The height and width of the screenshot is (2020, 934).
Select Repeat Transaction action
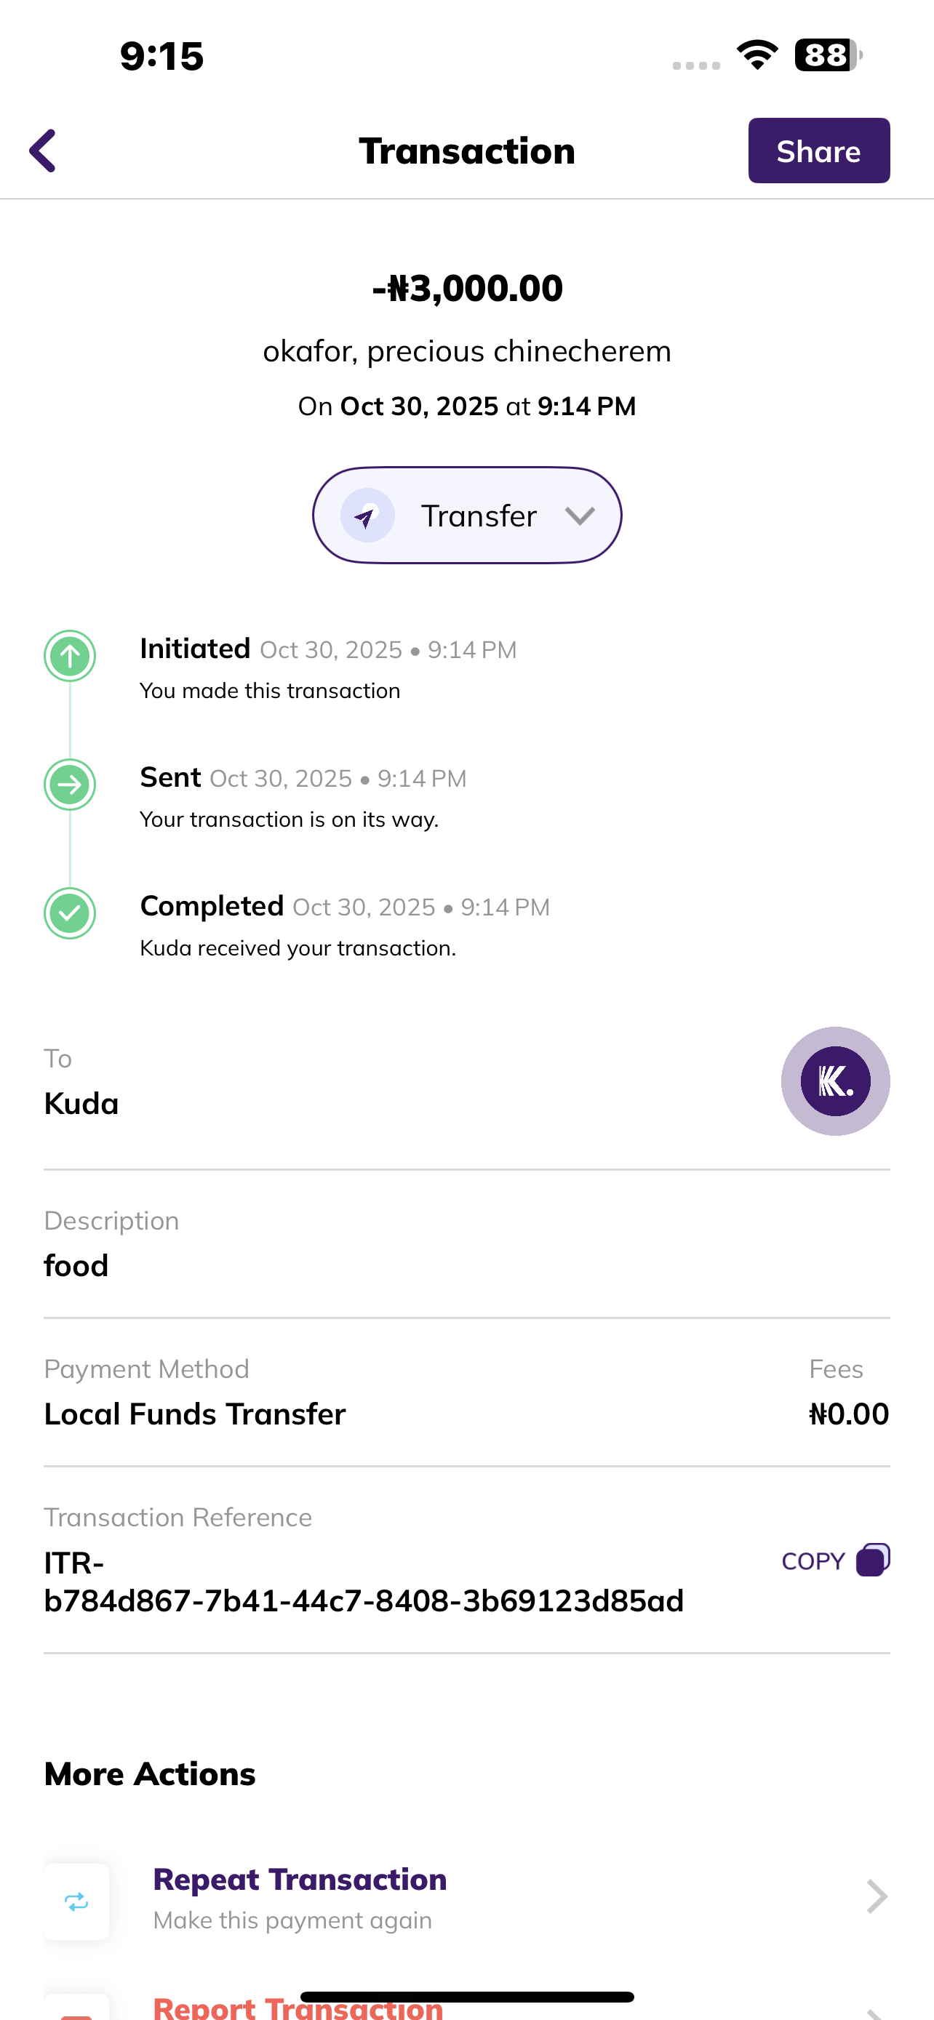pyautogui.click(x=300, y=1880)
